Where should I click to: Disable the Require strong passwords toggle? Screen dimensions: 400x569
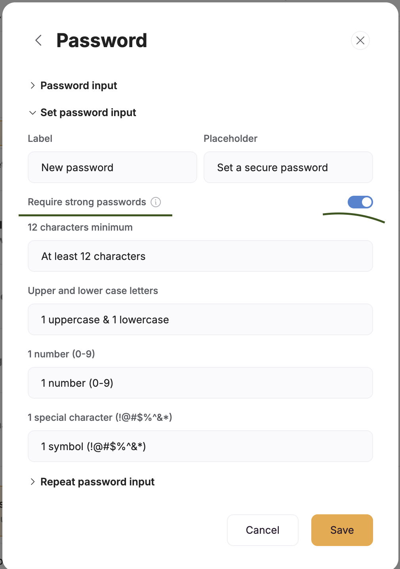[360, 202]
